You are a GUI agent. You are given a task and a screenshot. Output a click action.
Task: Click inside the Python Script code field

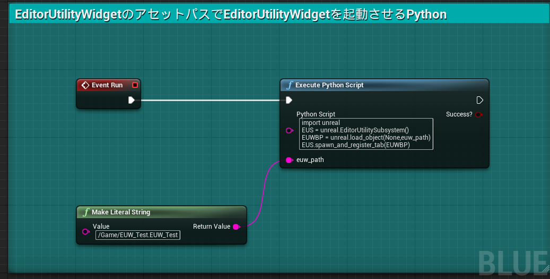(366, 134)
